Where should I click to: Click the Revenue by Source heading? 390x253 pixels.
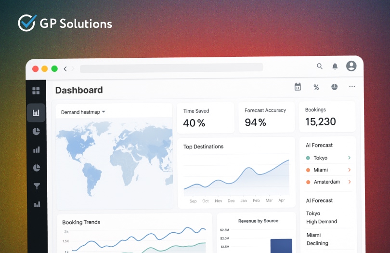[x=258, y=221]
